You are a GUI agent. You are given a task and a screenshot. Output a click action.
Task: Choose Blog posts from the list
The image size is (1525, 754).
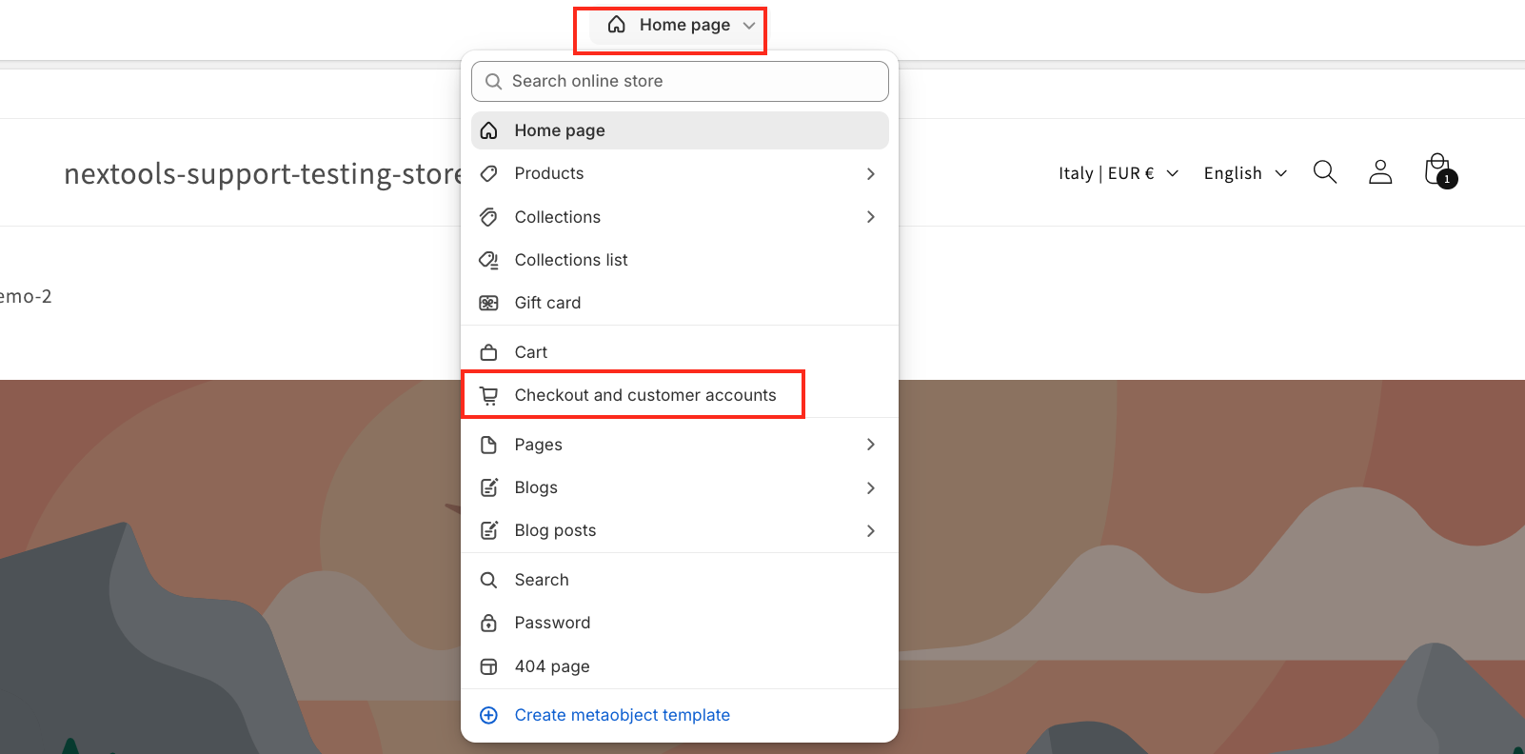[555, 530]
